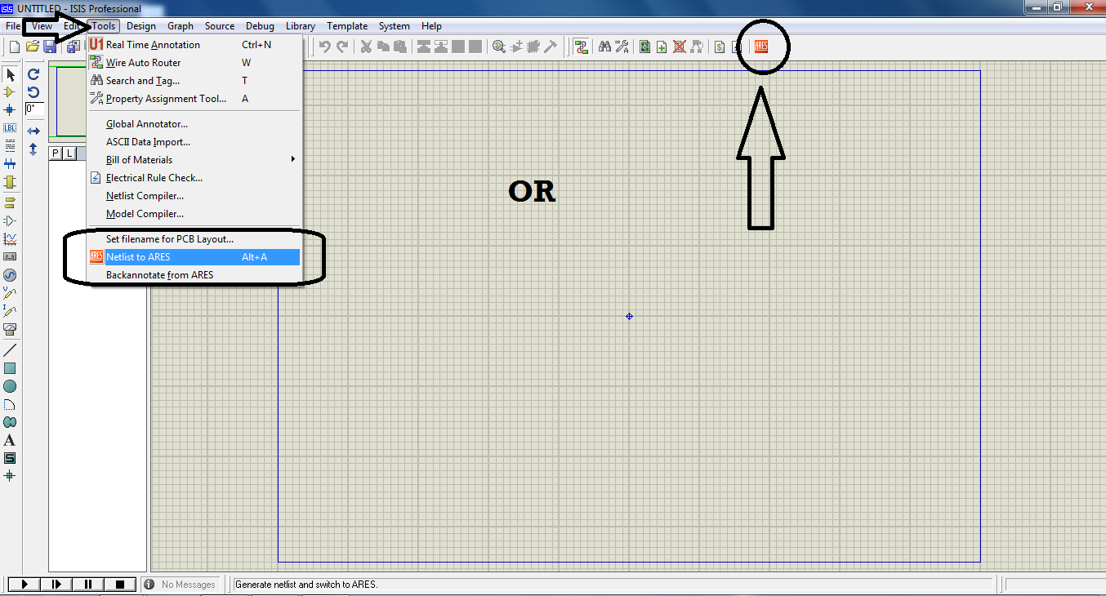
Task: Click the Search and Tag binoculars icon
Action: point(604,47)
